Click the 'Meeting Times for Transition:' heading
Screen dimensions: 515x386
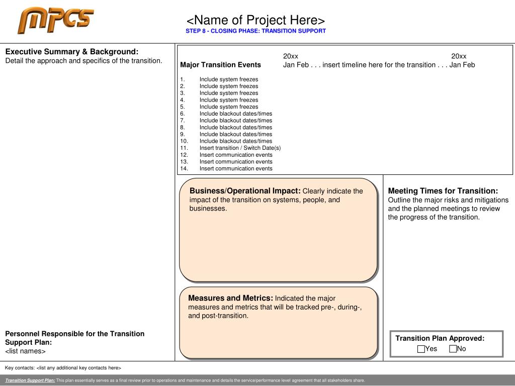(x=443, y=190)
